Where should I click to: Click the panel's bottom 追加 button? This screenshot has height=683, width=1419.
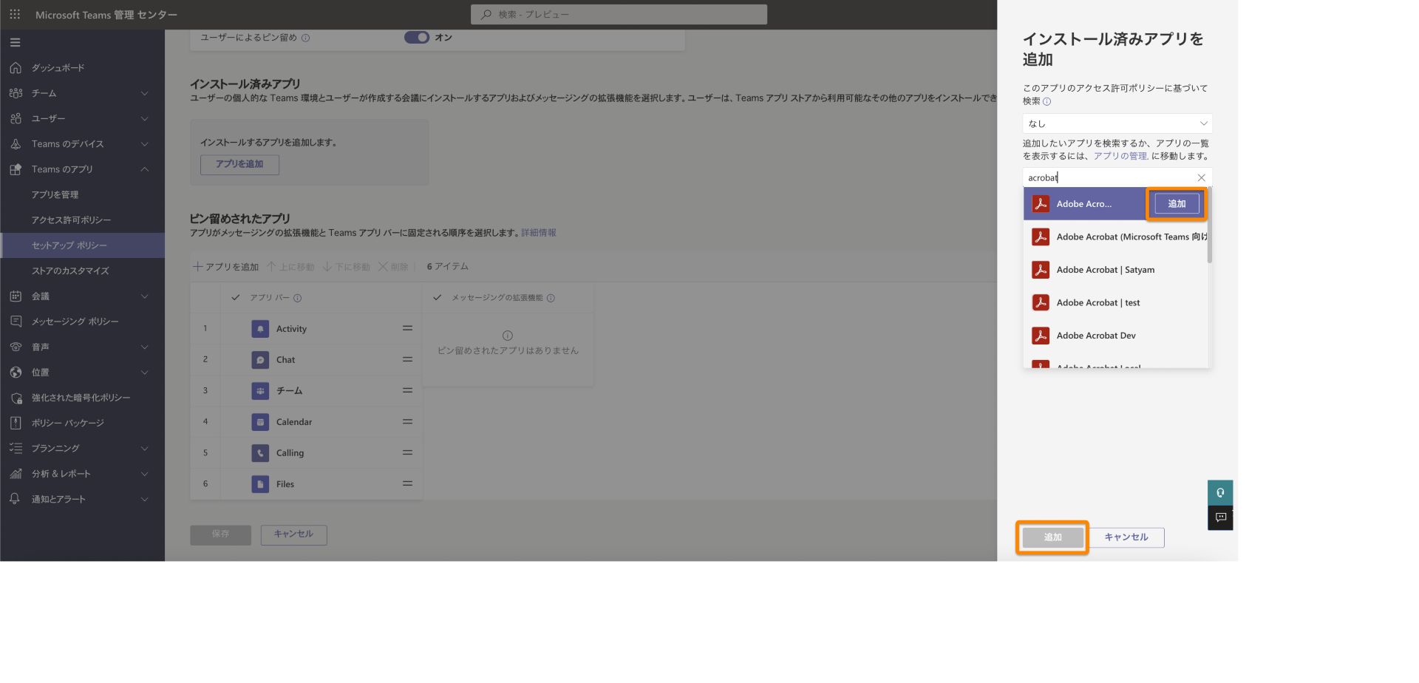[1052, 537]
